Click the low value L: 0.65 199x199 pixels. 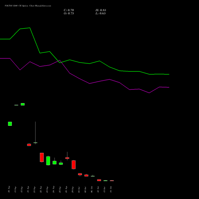point(101,14)
